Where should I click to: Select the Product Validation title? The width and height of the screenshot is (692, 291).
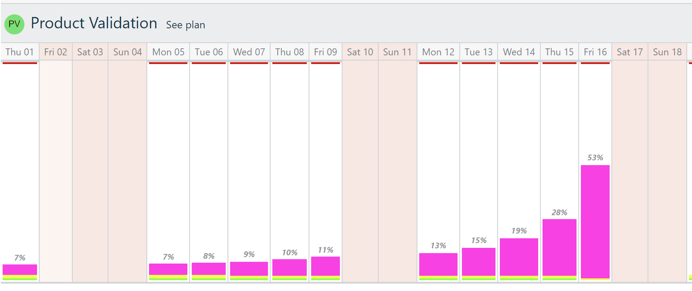(x=94, y=24)
